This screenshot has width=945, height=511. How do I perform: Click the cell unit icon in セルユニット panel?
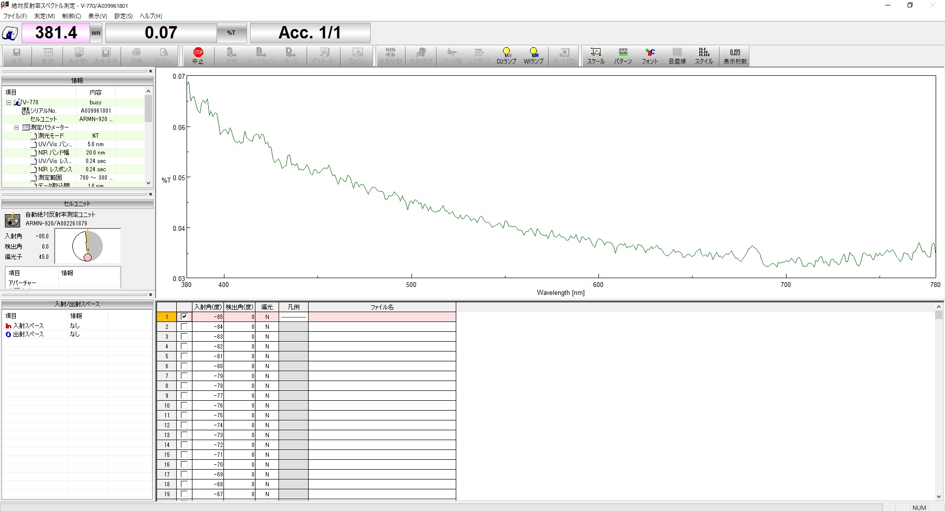coord(12,220)
